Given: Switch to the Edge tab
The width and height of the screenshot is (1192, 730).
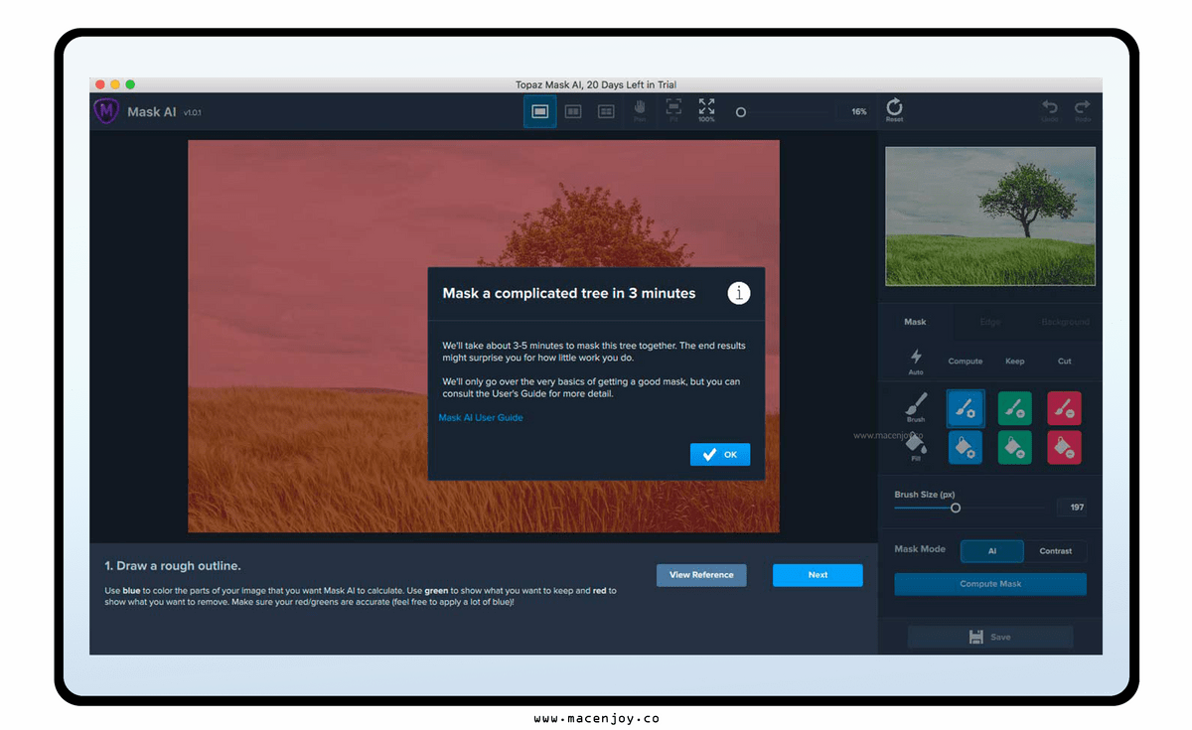Looking at the screenshot, I should 990,322.
